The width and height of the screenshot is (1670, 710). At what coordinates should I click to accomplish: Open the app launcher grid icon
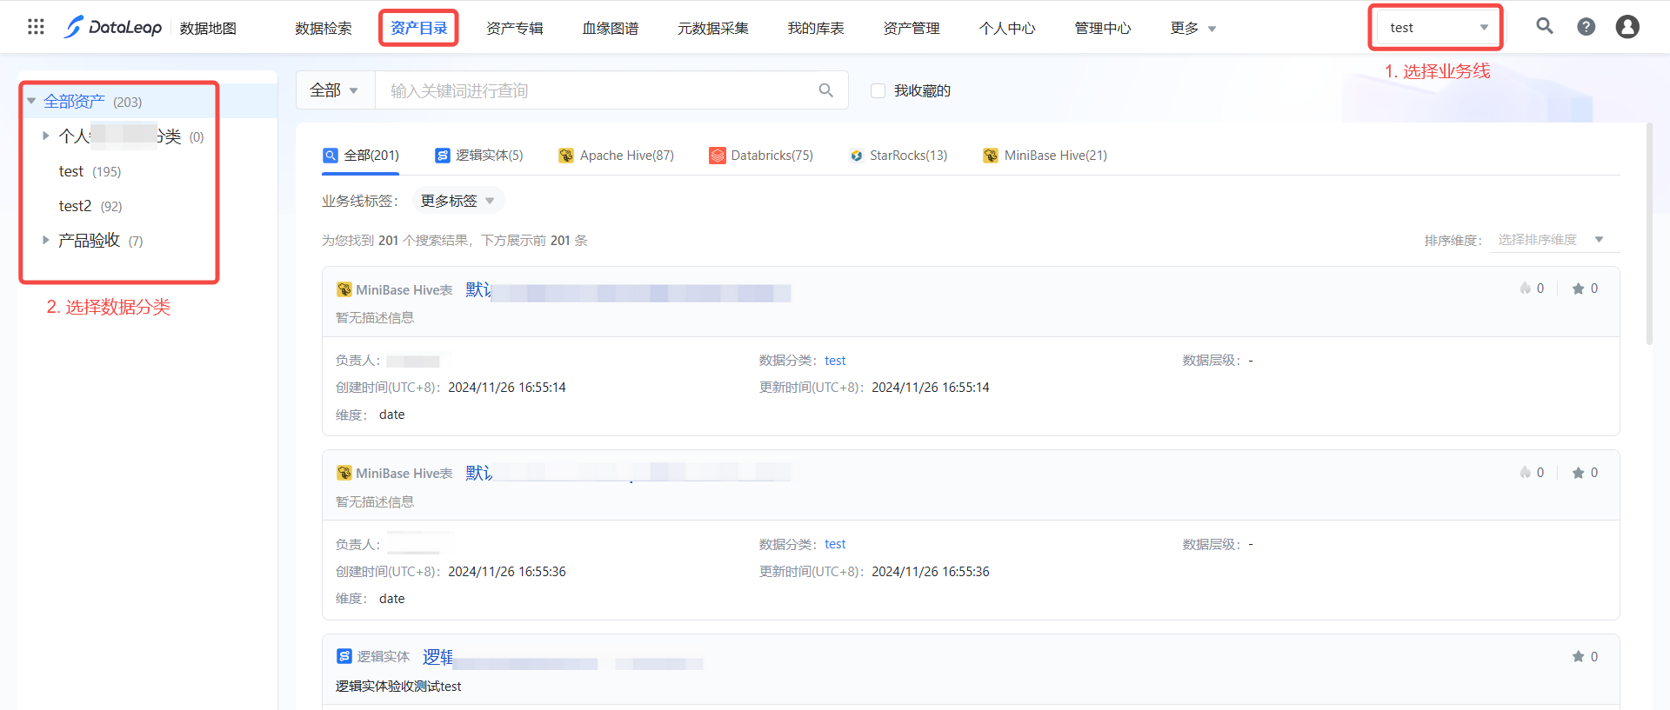coord(36,27)
